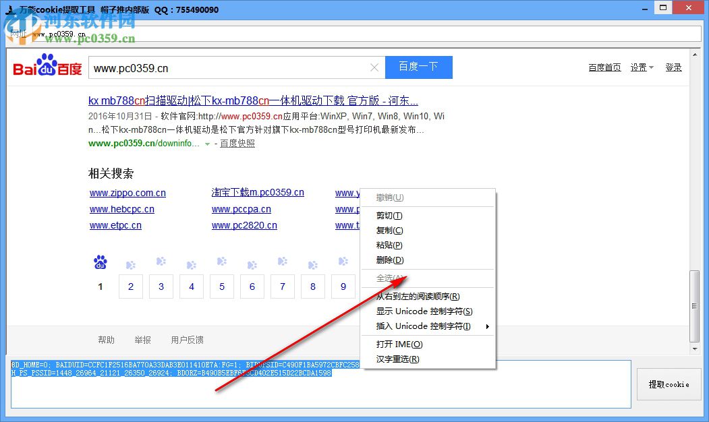The width and height of the screenshot is (709, 422).
Task: Select 复制 in the context menu
Action: tap(389, 230)
